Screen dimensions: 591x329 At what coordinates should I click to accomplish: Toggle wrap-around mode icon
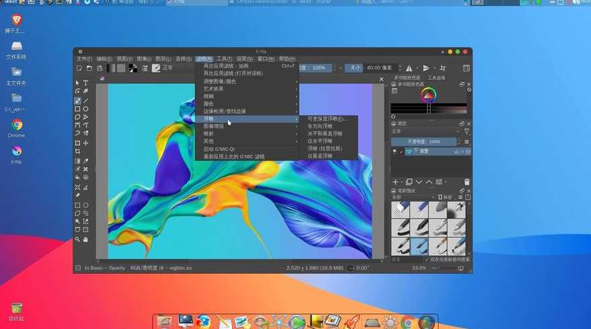443,68
